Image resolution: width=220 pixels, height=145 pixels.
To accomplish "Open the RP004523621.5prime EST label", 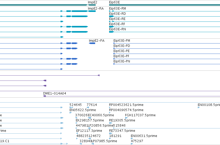I will pyautogui.click(x=126, y=105).
